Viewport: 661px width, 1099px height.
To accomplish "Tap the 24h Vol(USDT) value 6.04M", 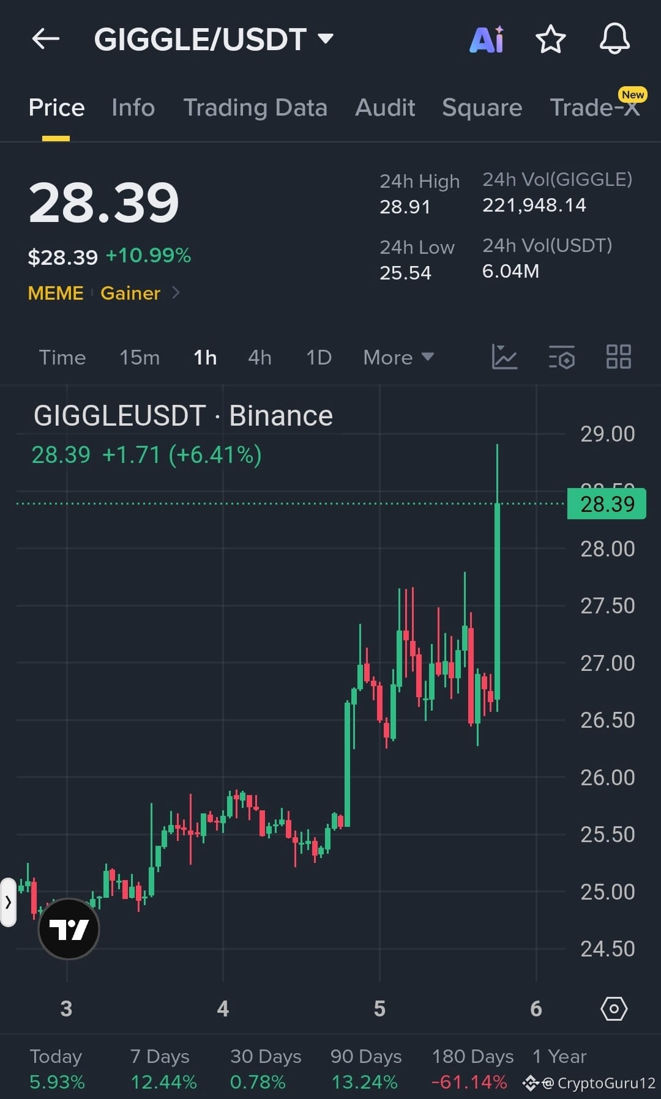I will pos(510,271).
